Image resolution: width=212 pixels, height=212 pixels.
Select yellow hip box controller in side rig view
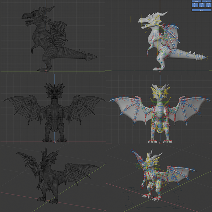[x=166, y=48]
